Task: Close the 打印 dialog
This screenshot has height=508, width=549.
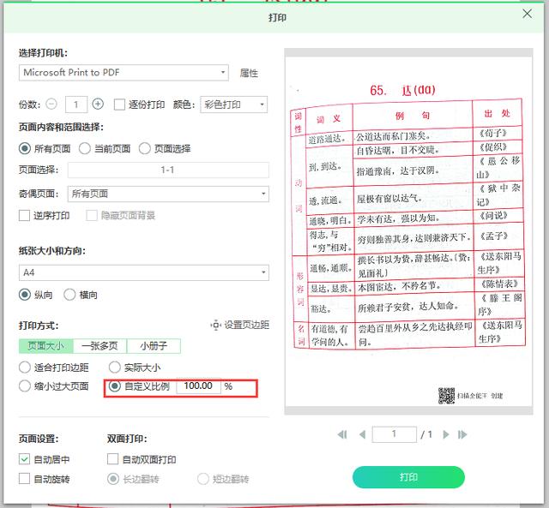Action: (x=527, y=14)
